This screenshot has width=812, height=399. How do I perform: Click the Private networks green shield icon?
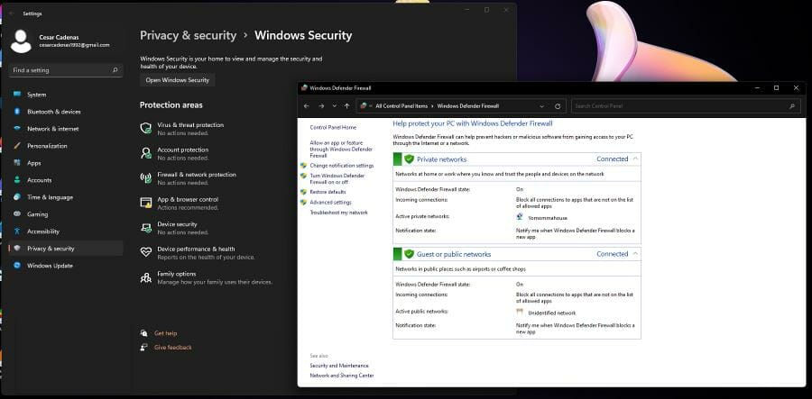(x=409, y=159)
